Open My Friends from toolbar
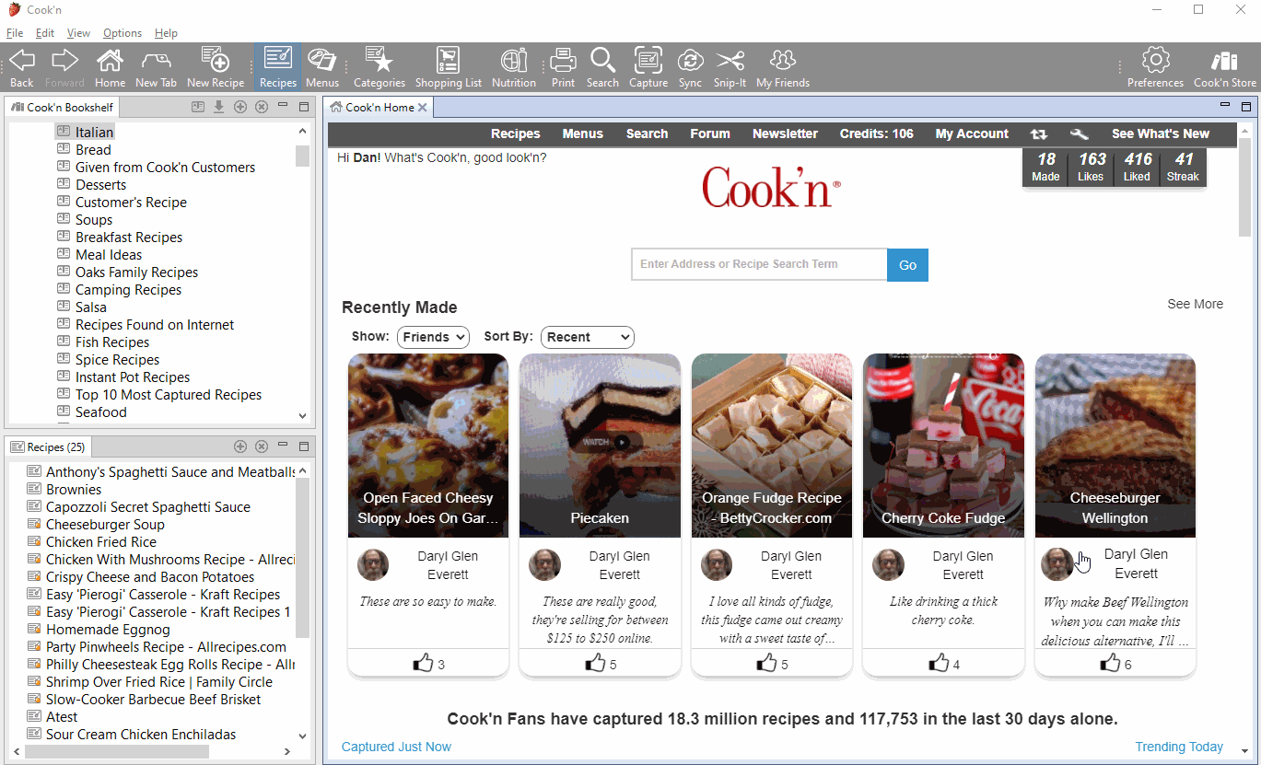This screenshot has width=1261, height=765. coord(782,68)
